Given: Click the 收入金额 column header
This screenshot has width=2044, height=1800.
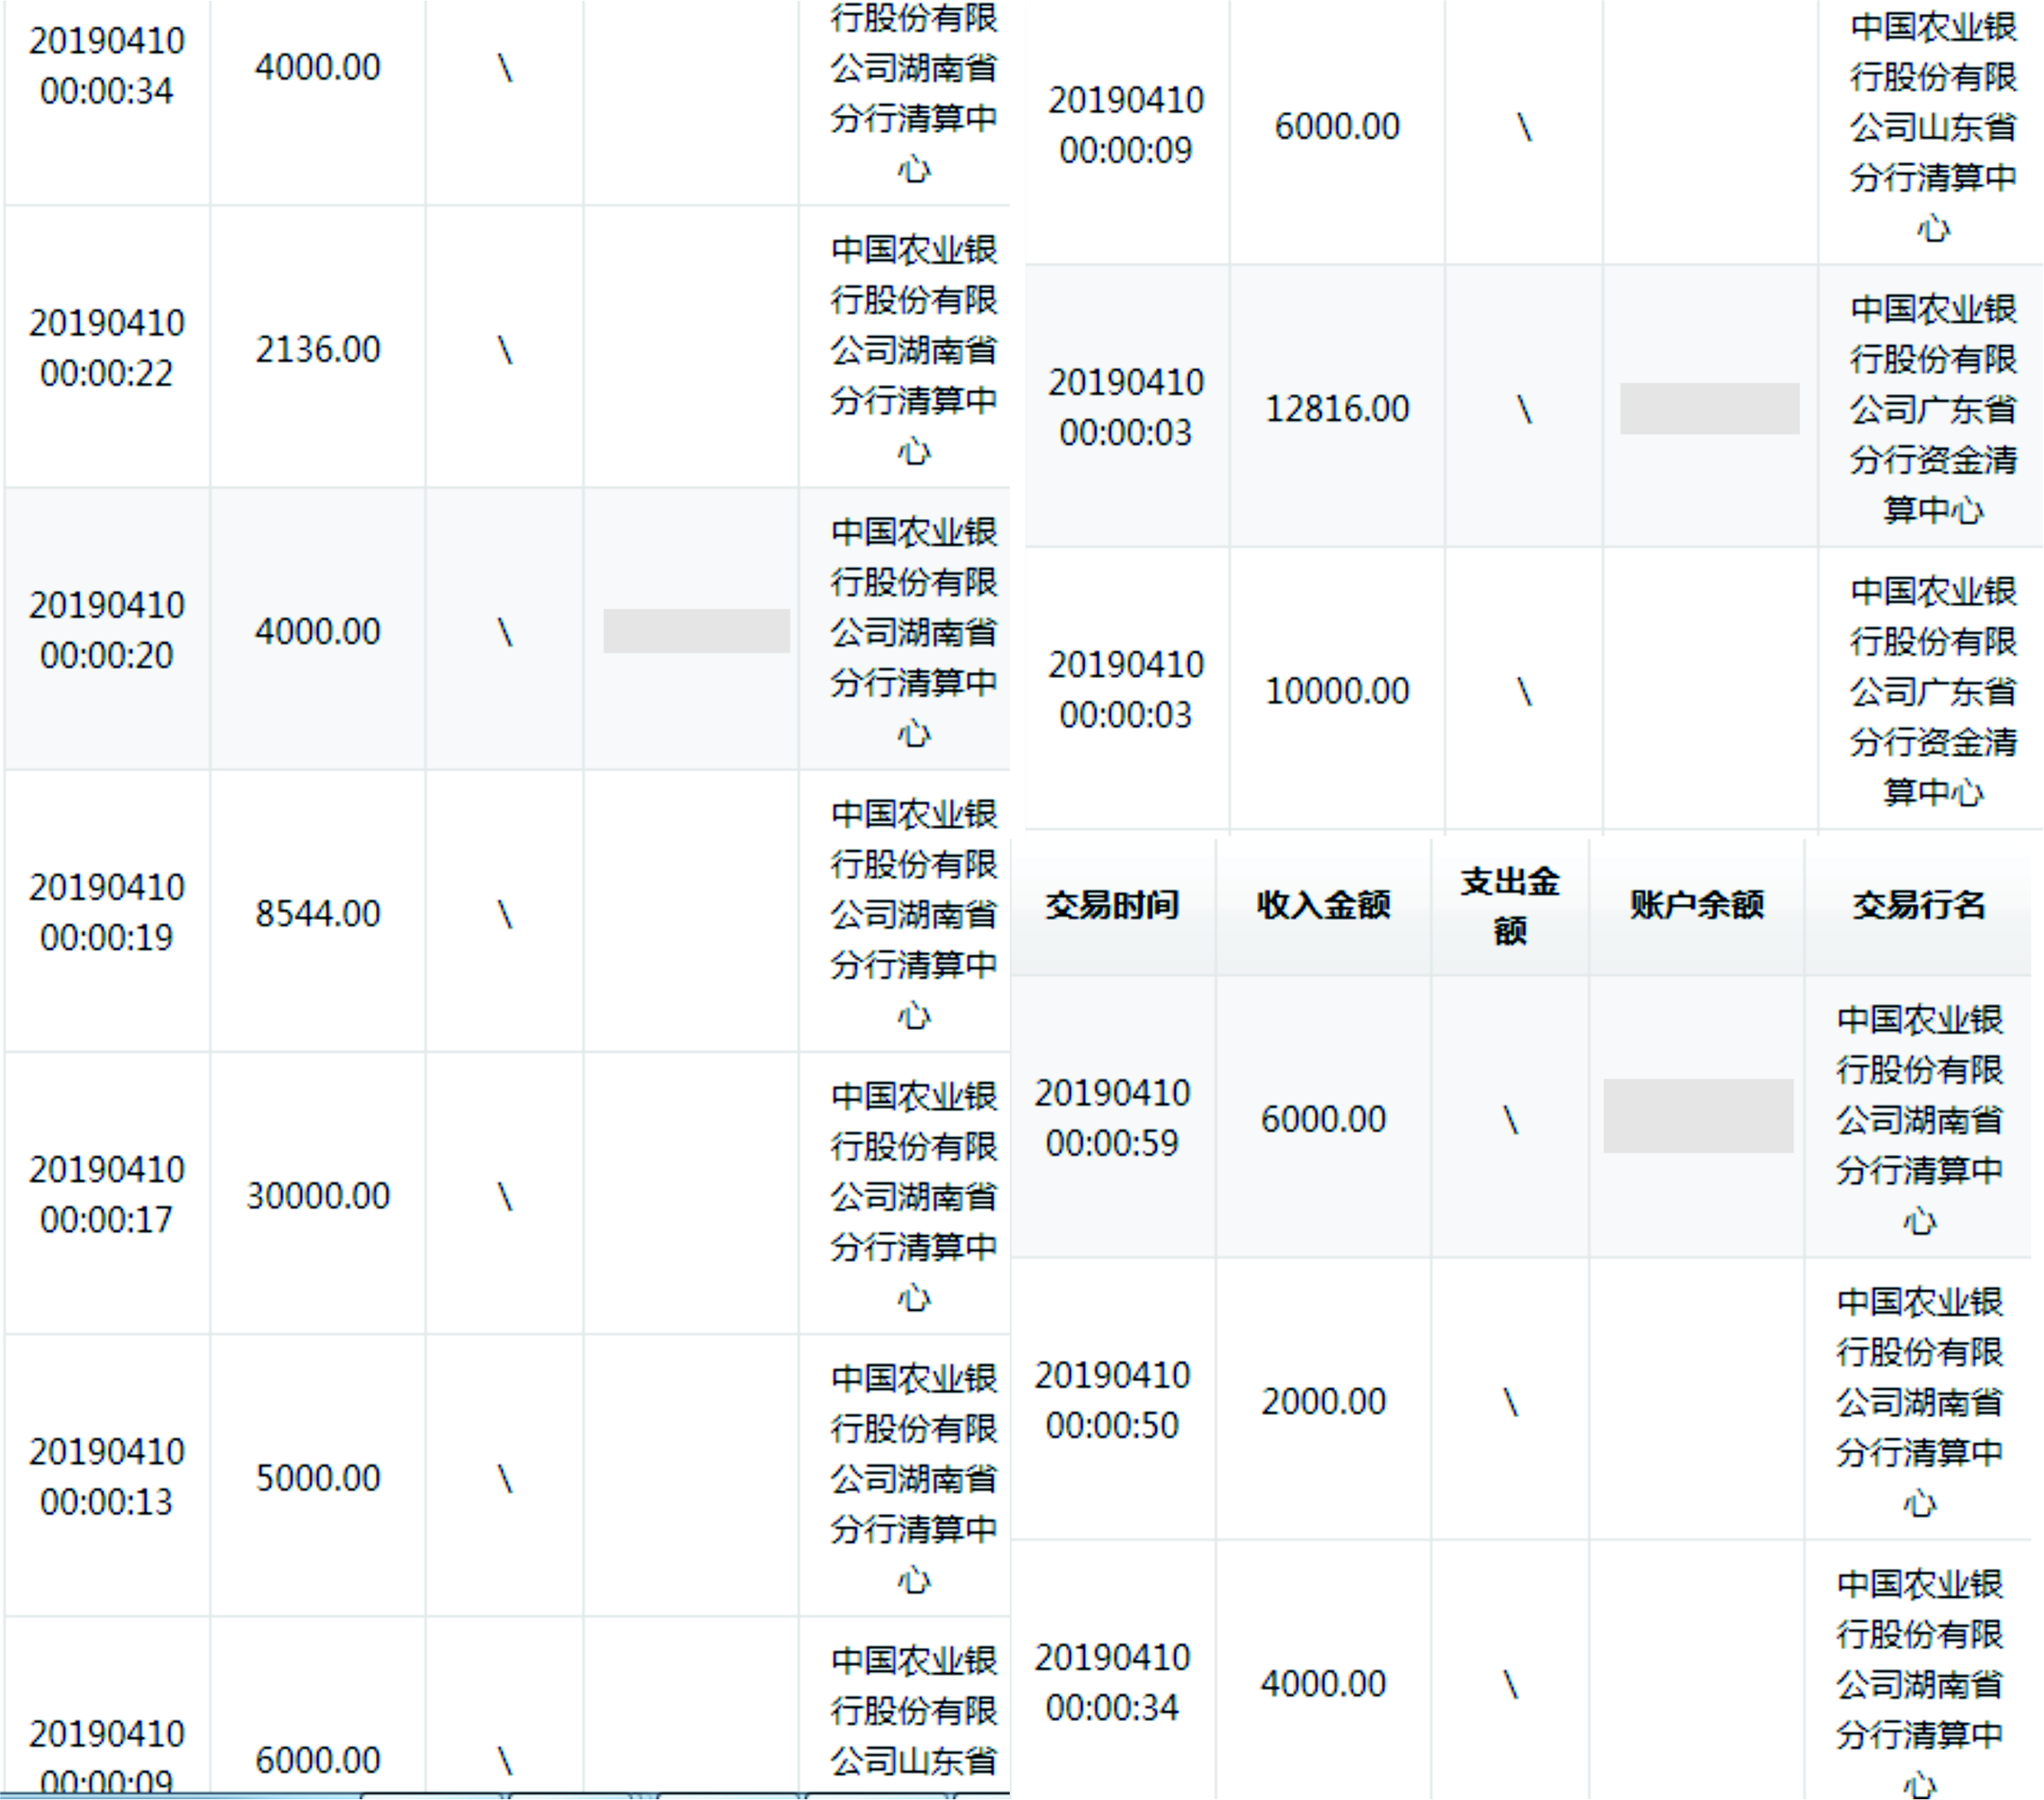Looking at the screenshot, I should 1323,905.
